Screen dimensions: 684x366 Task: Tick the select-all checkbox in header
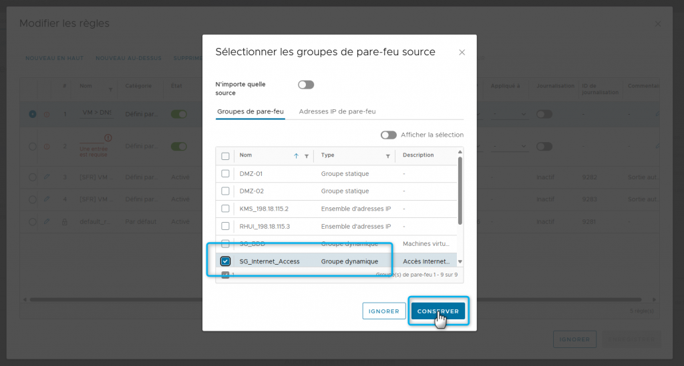pos(226,156)
